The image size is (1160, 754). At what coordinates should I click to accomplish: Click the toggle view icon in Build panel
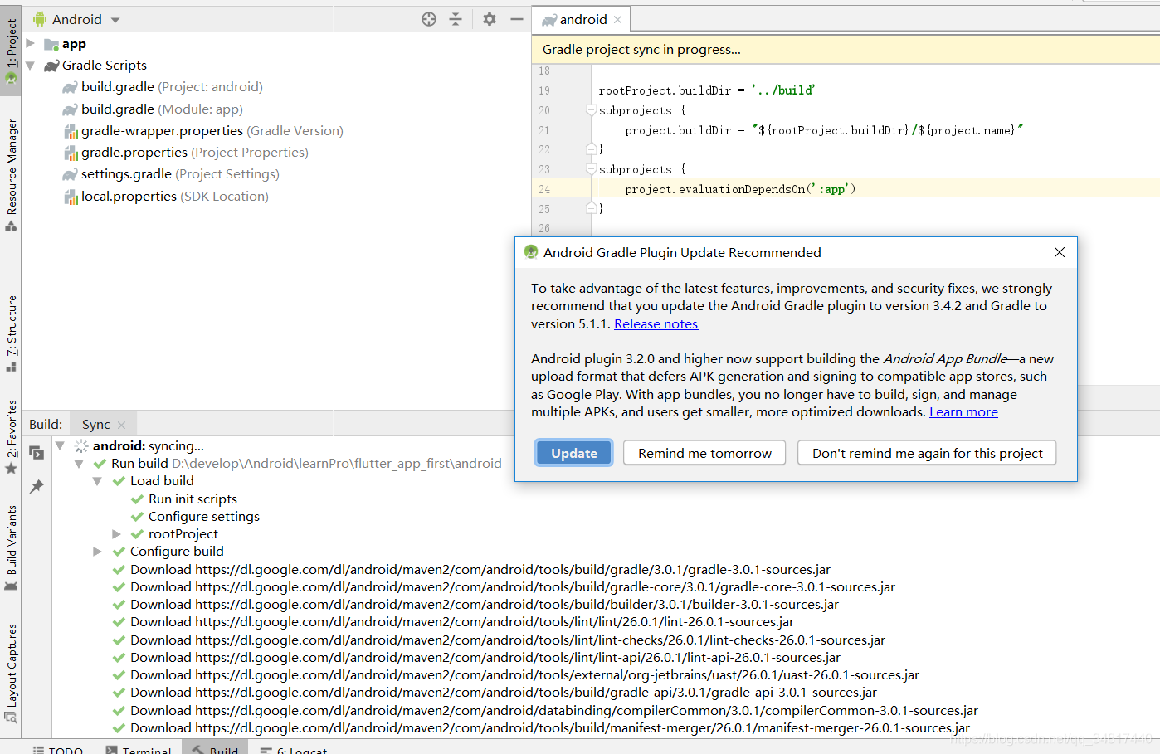[37, 453]
